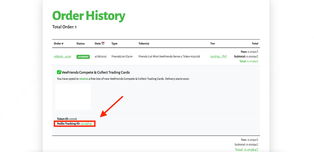
Task: Click the Token ID 22028 label
Action: pyautogui.click(x=67, y=119)
